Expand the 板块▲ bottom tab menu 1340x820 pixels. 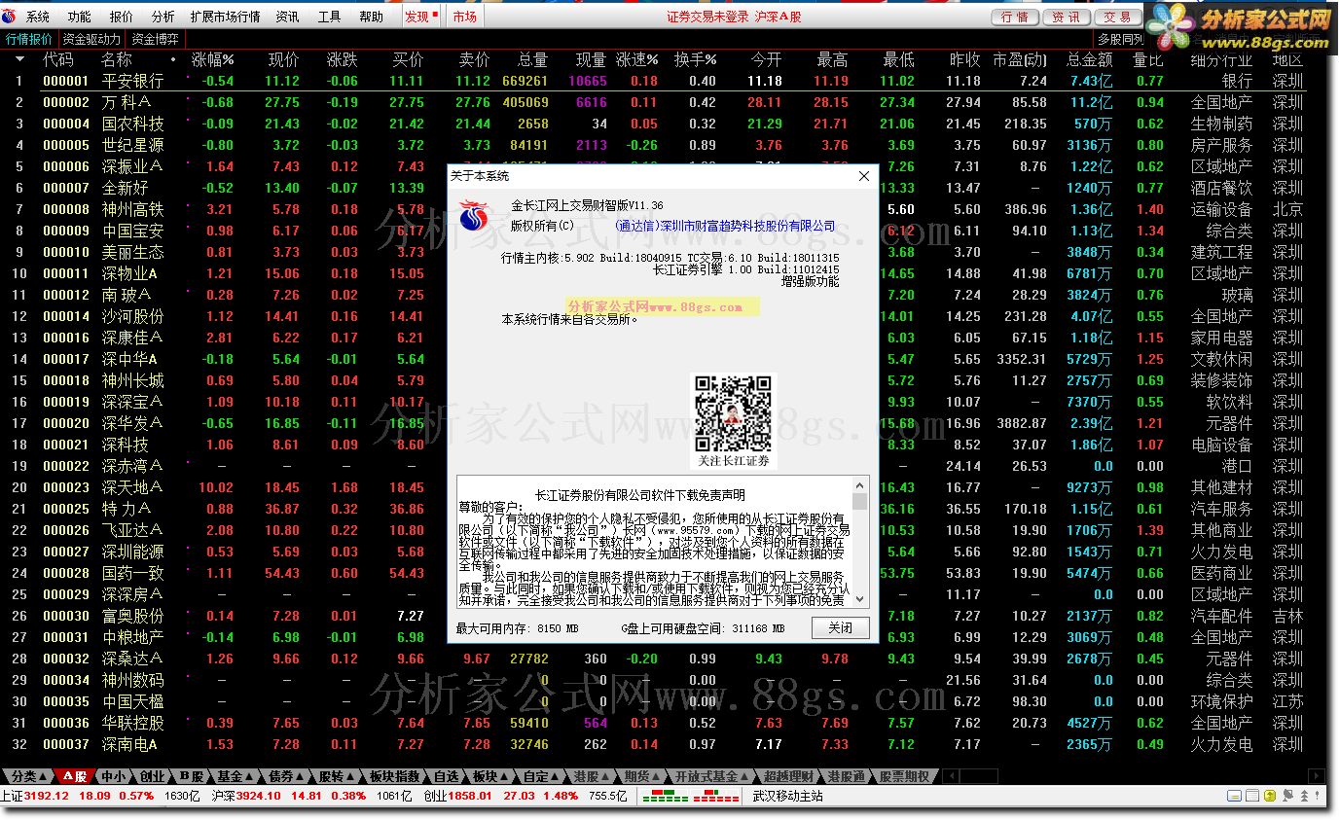(490, 776)
